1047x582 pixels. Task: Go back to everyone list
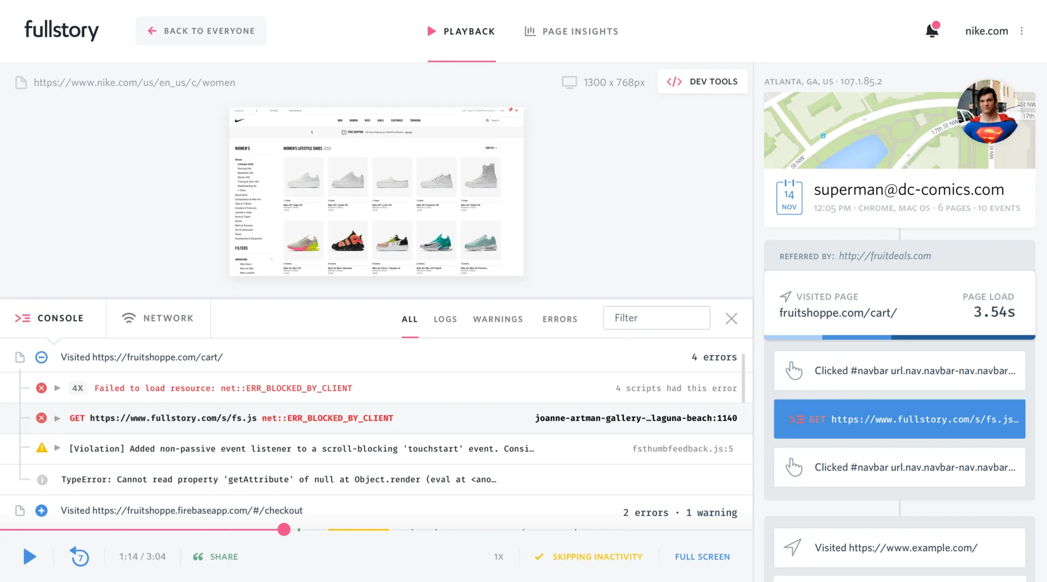201,31
